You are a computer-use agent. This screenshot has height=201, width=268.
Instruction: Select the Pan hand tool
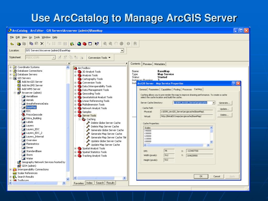[116, 44]
